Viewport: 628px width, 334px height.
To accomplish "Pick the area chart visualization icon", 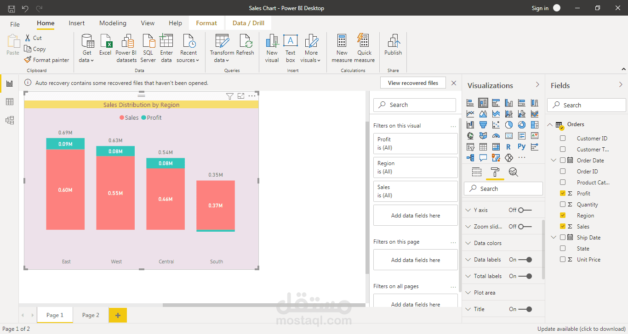I will click(483, 113).
